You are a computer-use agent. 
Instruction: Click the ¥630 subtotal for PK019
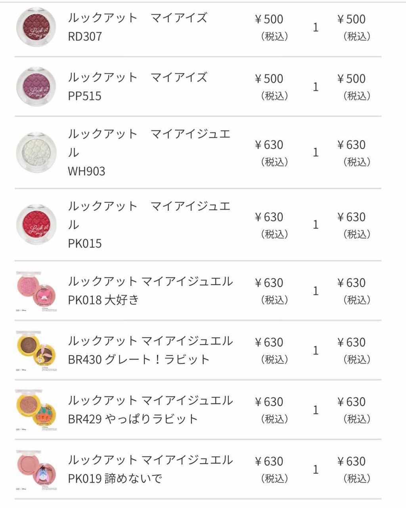352,461
